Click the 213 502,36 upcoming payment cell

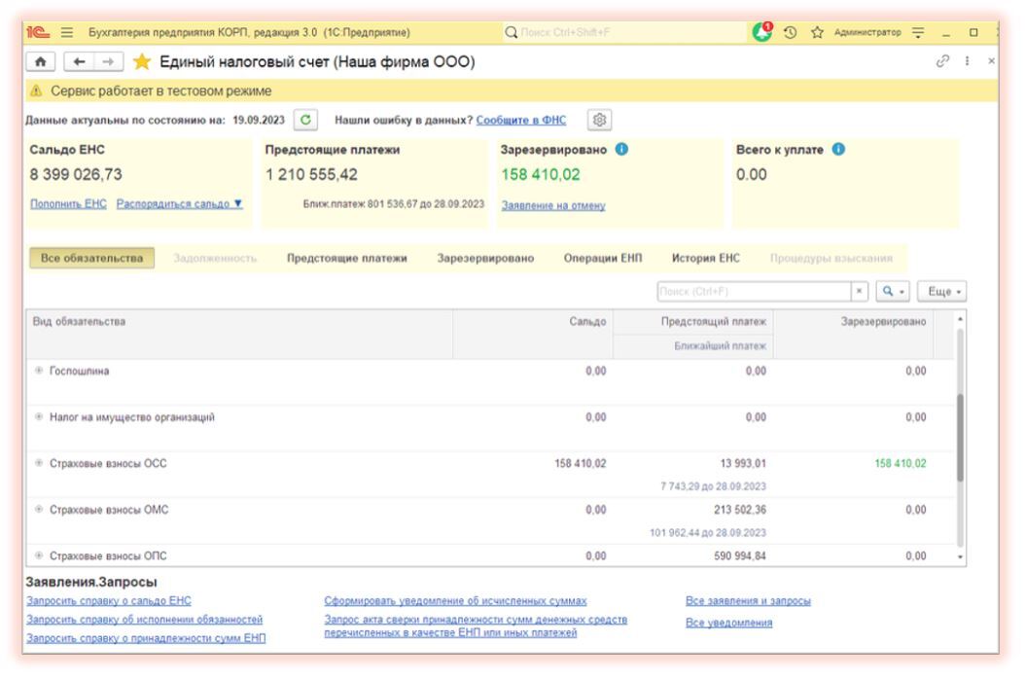[740, 510]
